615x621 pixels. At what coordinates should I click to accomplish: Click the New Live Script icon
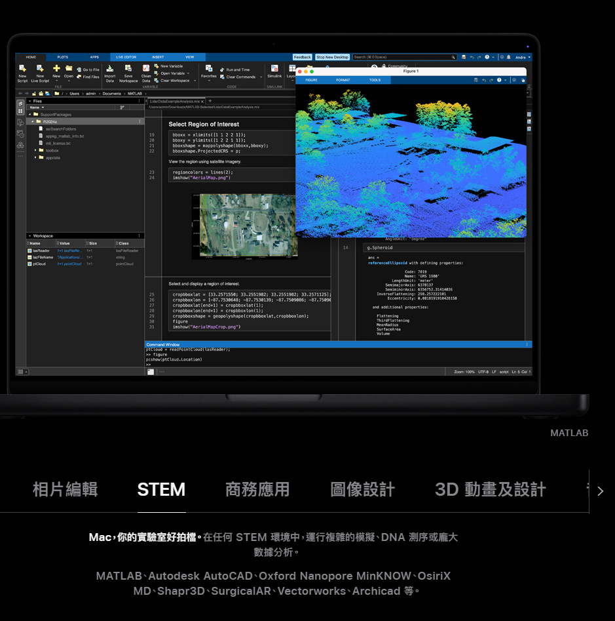(x=40, y=68)
